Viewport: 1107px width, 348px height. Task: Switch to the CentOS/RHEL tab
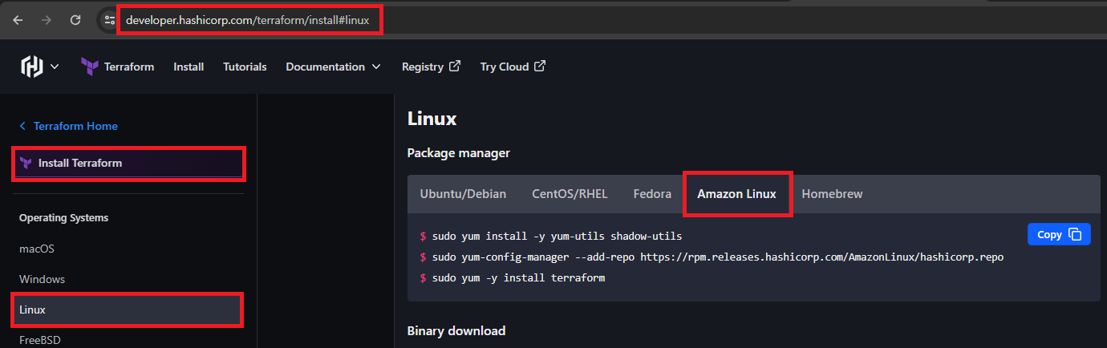(570, 194)
